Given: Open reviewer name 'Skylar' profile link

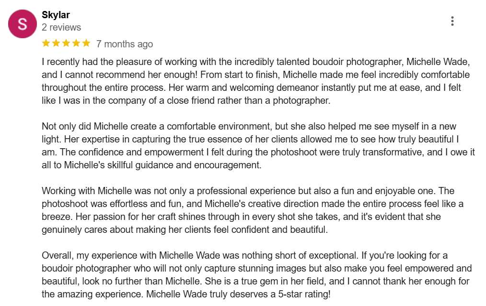Looking at the screenshot, I should tap(56, 15).
